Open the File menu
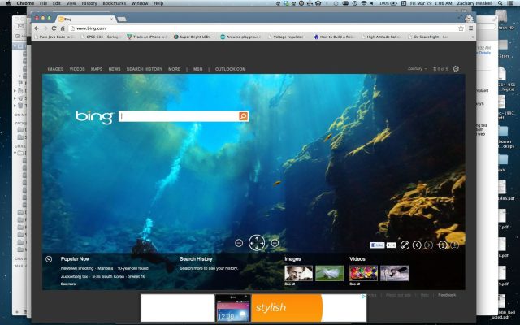This screenshot has width=520, height=325. point(43,3)
